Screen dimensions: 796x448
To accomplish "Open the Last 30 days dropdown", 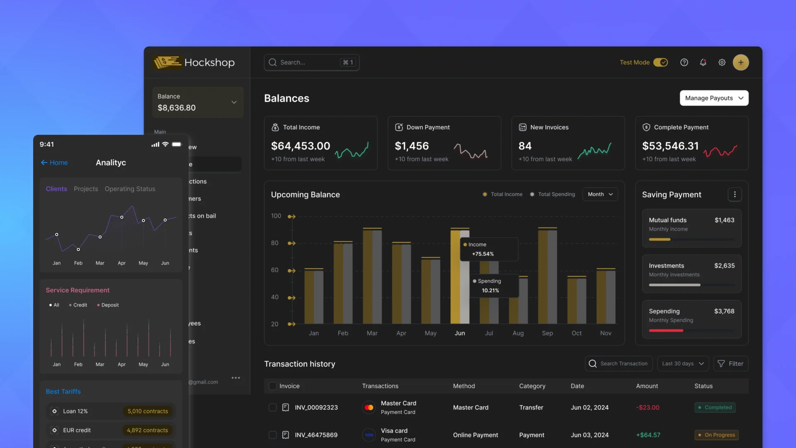I will tap(682, 364).
